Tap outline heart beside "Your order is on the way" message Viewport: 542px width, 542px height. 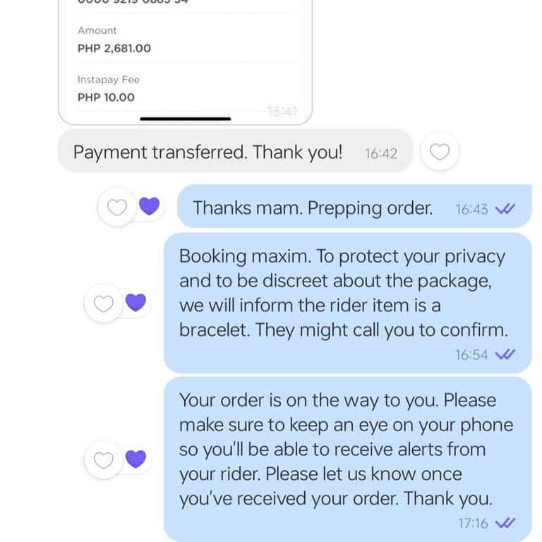pyautogui.click(x=103, y=459)
